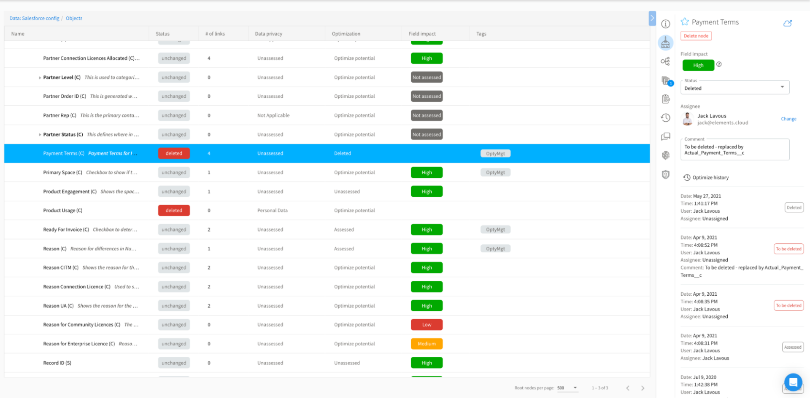Favorite Payment Terms using the star icon

(686, 21)
